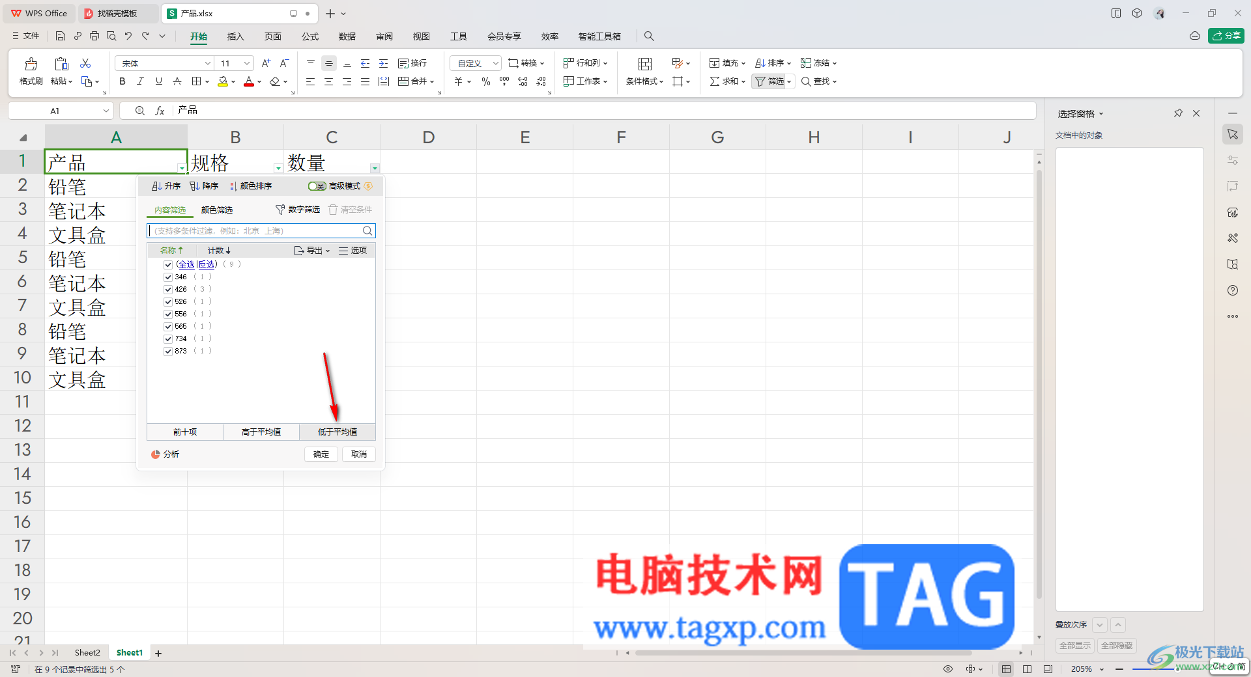Open the font size dropdown showing 11
Image resolution: width=1251 pixels, height=677 pixels.
tap(247, 63)
